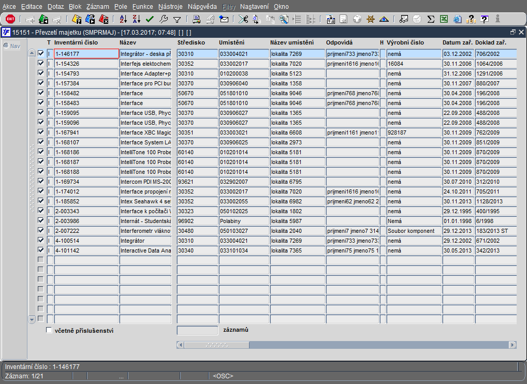The width and height of the screenshot is (527, 384).
Task: Click the yellow enter-query icon
Action: pyautogui.click(x=77, y=19)
